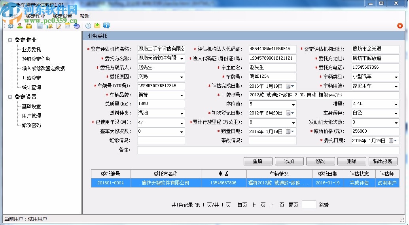Go to 下一页 in pagination
409x225 pixels.
pos(277,205)
